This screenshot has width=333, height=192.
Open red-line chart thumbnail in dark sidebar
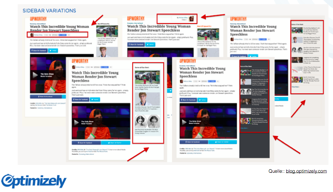click(246, 111)
